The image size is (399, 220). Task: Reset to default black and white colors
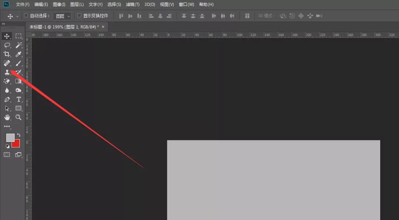pos(7,146)
